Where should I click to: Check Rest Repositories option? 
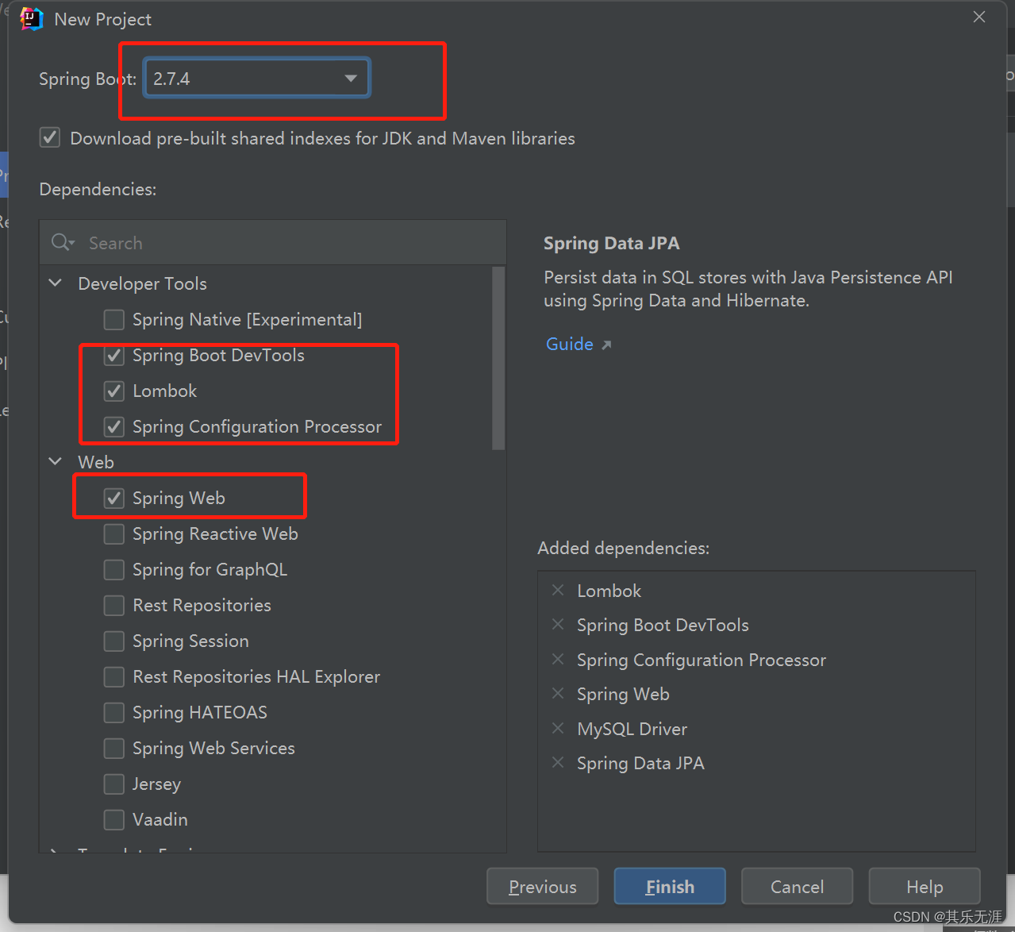tap(114, 605)
